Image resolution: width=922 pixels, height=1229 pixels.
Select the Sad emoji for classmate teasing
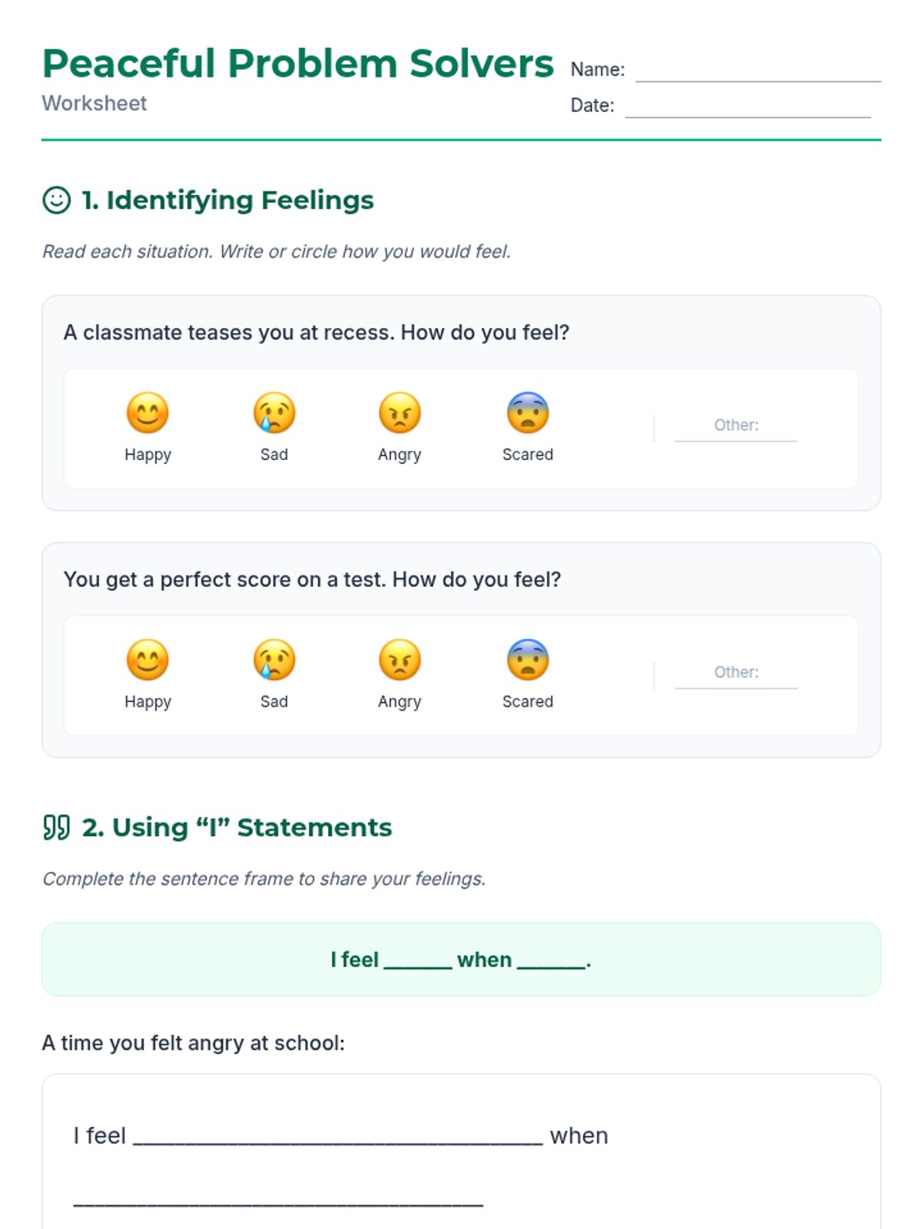tap(274, 413)
